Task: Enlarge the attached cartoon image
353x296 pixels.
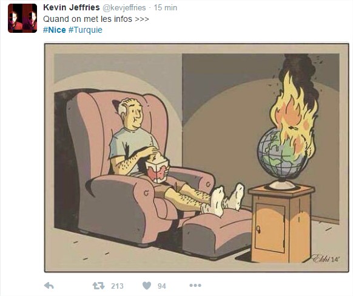Action: pos(197,157)
